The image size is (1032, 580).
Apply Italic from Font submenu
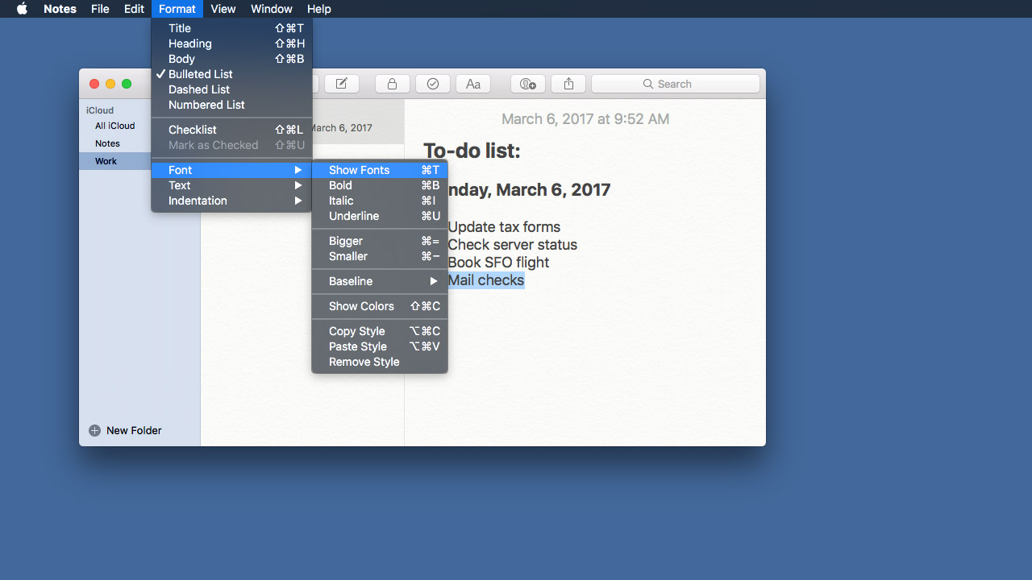click(380, 201)
